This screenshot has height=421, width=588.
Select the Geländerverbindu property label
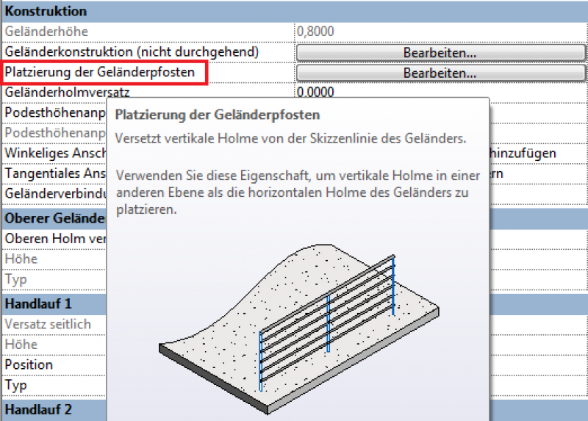coord(55,193)
